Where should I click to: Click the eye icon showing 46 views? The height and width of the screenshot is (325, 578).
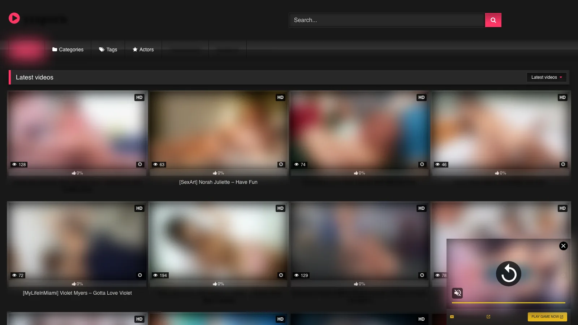(437, 165)
